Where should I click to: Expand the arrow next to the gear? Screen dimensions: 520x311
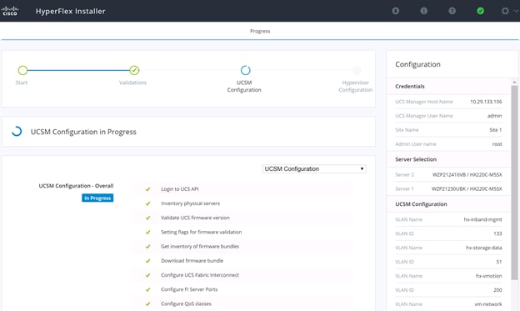tap(516, 11)
